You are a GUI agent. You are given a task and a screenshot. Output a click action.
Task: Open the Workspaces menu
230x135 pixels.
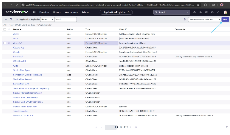[x=71, y=12]
